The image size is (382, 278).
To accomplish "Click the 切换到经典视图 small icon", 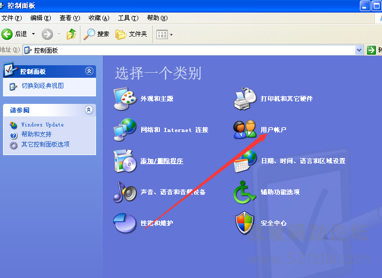I will click(x=13, y=87).
